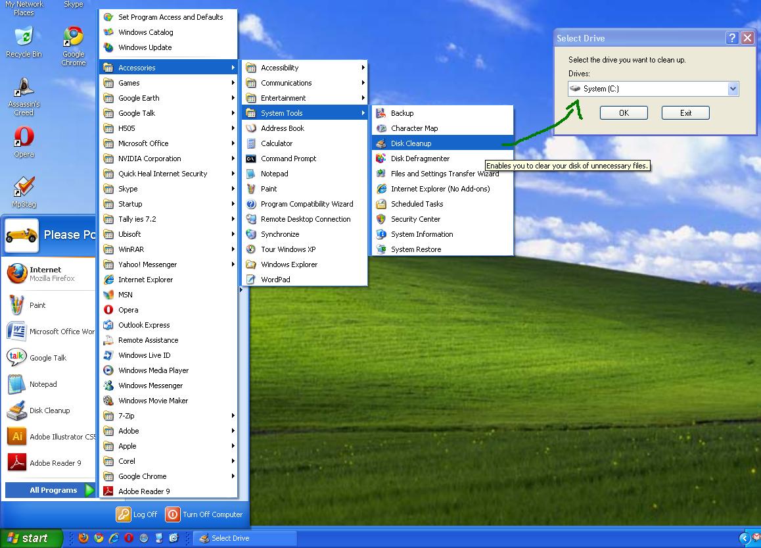Image resolution: width=761 pixels, height=548 pixels.
Task: Open Program Compatibility Wizard entry
Action: pos(304,203)
